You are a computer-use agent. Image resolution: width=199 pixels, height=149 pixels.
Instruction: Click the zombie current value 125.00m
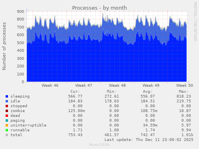tap(76, 111)
